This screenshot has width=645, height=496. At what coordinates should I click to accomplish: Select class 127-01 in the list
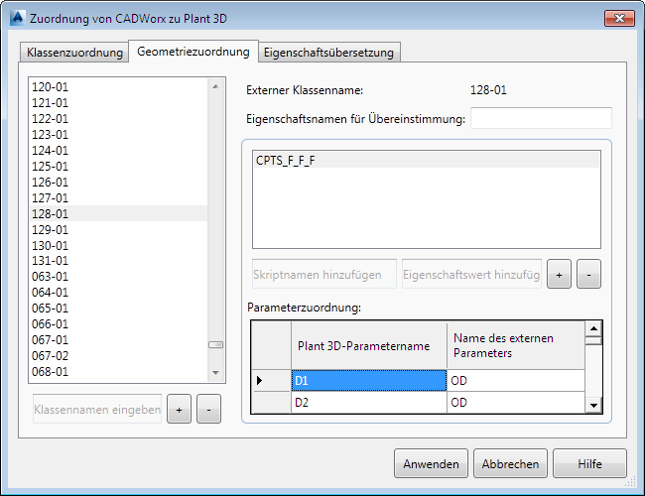tap(119, 197)
